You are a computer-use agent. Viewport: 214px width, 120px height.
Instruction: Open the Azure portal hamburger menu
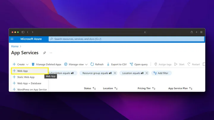click(12, 39)
